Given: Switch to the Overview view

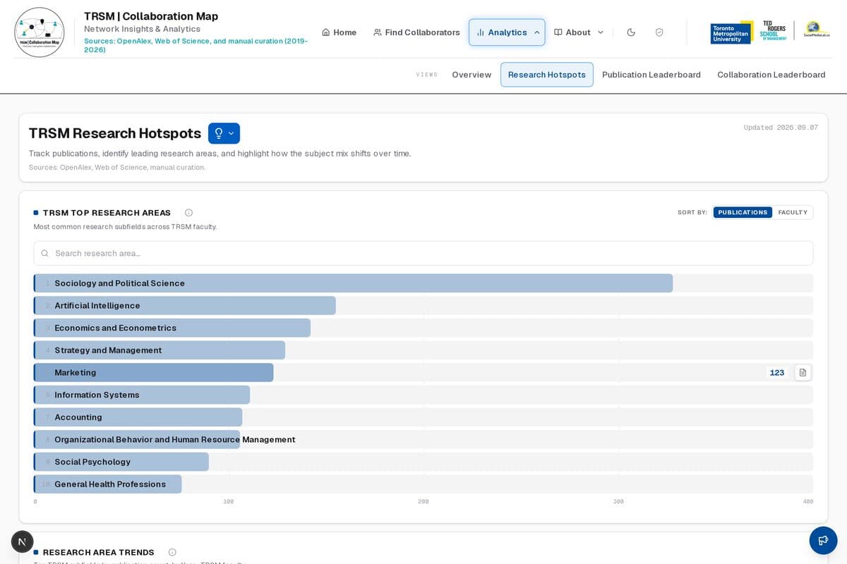Looking at the screenshot, I should pos(471,75).
